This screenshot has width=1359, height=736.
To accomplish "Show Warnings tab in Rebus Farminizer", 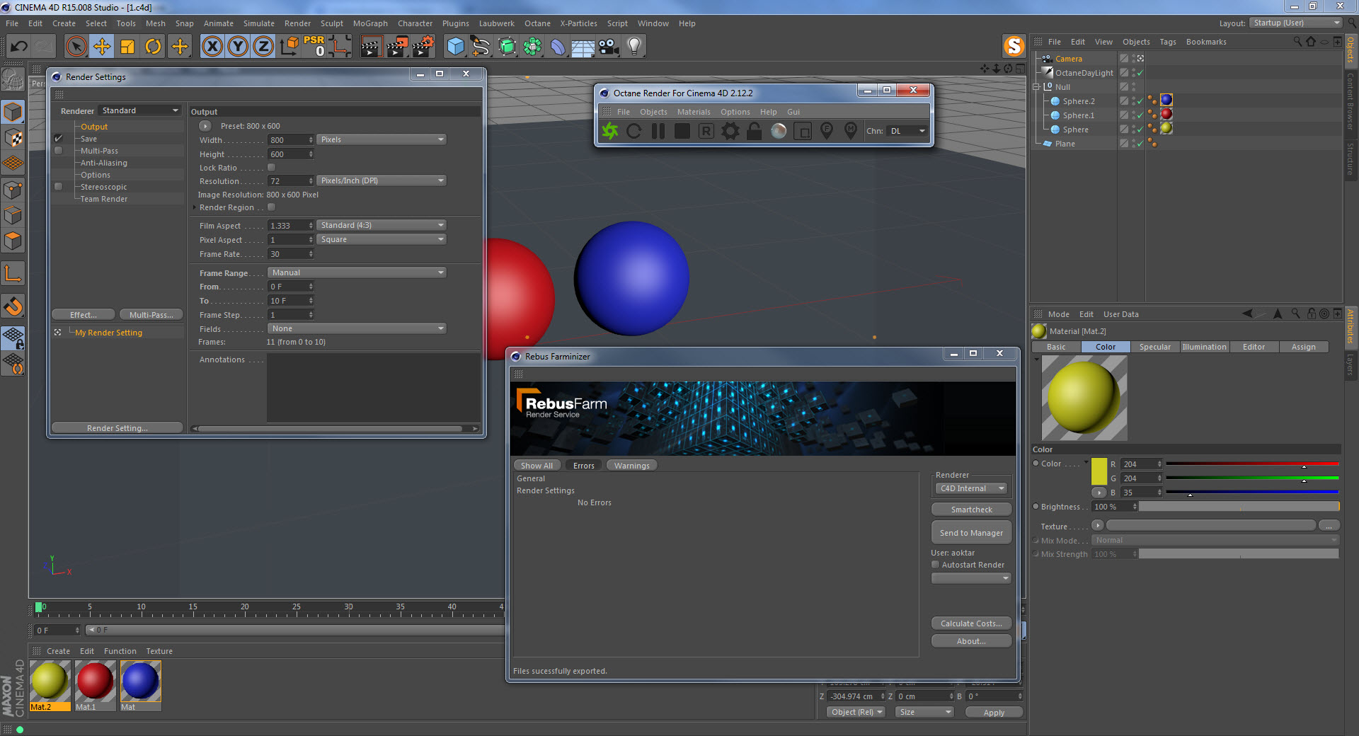I will point(632,466).
